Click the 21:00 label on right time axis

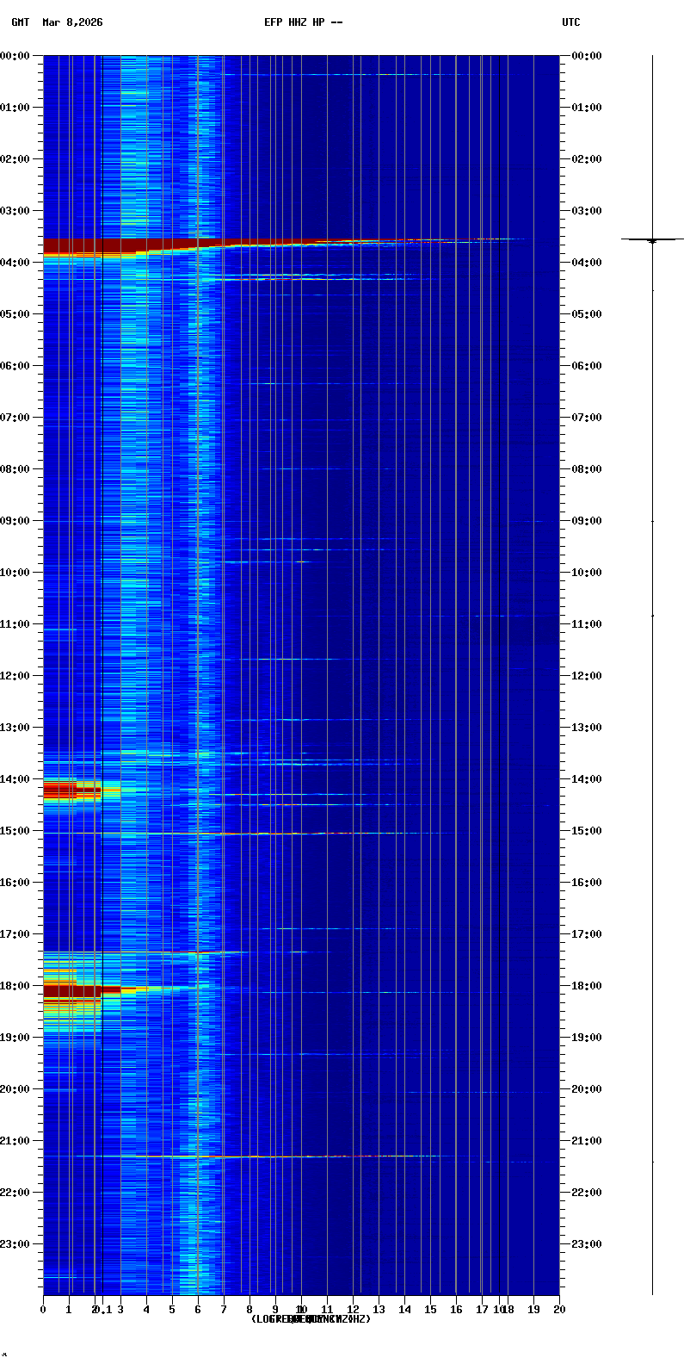[x=587, y=1141]
